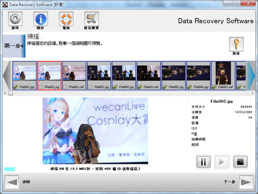Click the app icon in the title bar

coord(5,5)
